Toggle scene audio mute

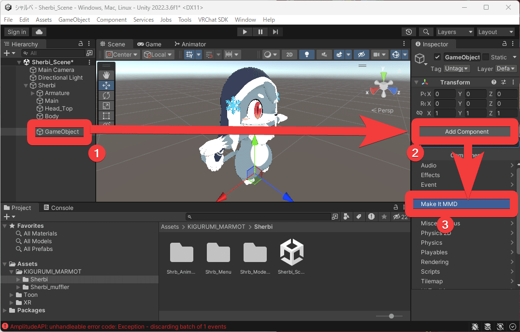324,55
